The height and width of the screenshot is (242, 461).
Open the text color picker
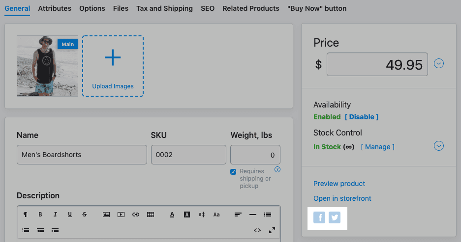[x=172, y=215]
